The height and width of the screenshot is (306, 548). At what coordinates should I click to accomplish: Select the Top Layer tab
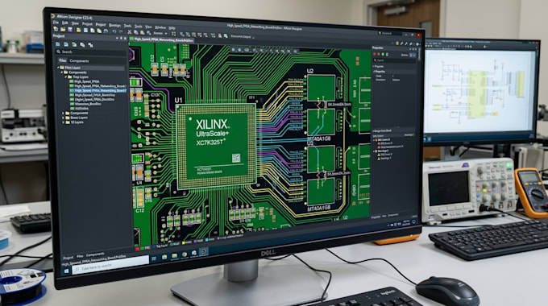pyautogui.click(x=161, y=246)
